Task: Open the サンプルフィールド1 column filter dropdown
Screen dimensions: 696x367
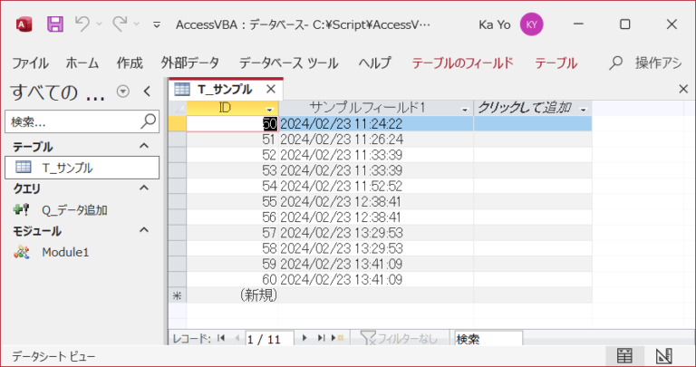Action: (465, 109)
